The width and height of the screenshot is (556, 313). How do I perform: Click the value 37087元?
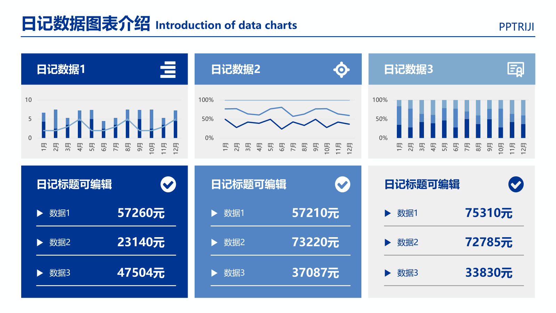click(x=316, y=273)
